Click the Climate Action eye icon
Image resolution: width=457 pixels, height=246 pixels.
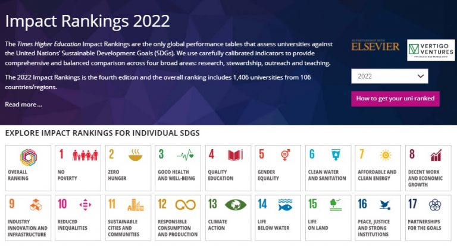(x=236, y=204)
